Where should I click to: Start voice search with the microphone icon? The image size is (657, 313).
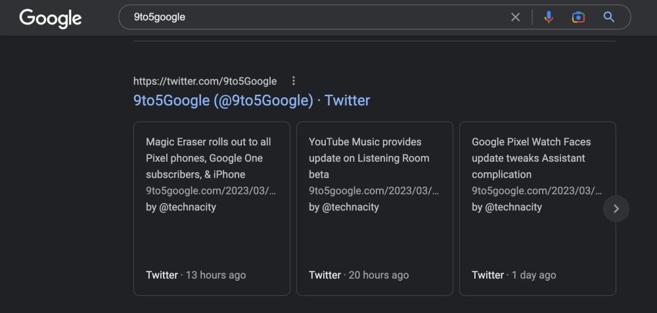click(549, 17)
